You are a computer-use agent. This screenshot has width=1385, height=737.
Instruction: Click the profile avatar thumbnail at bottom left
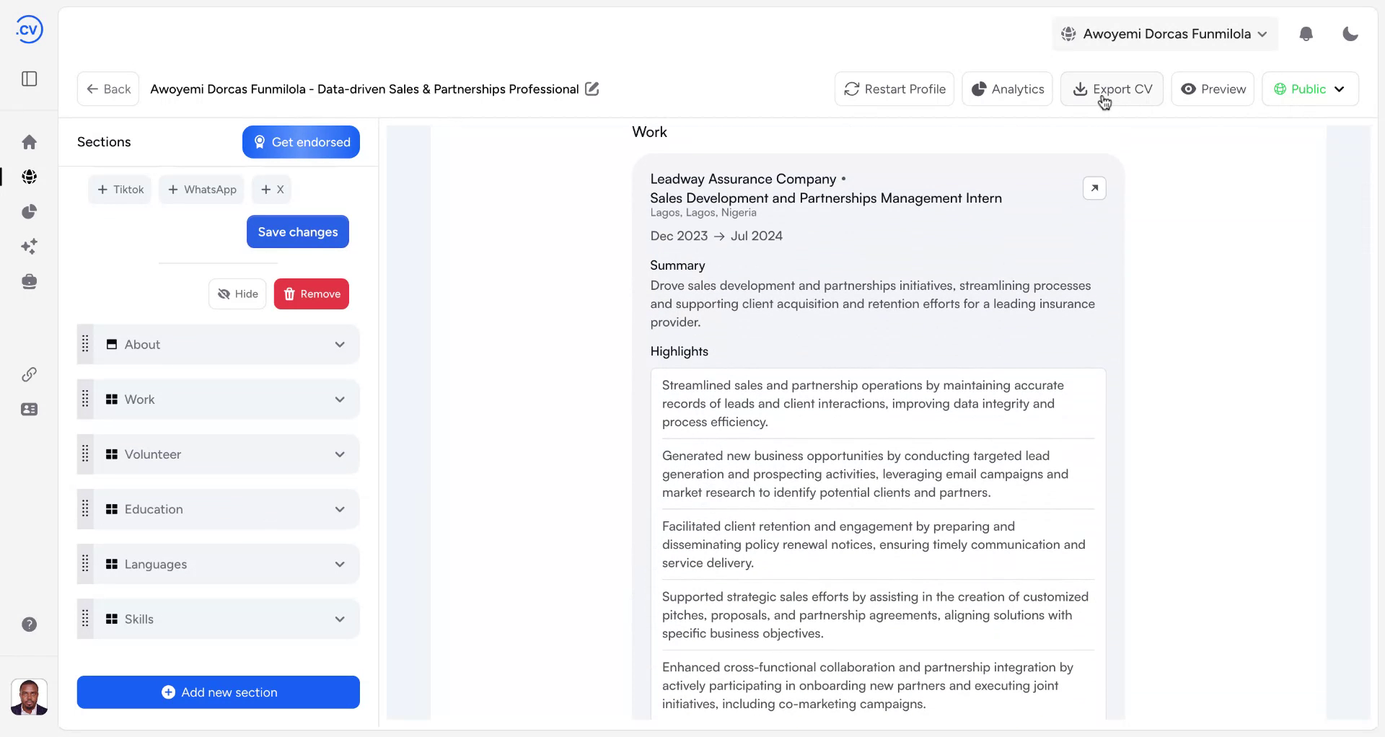click(x=29, y=697)
